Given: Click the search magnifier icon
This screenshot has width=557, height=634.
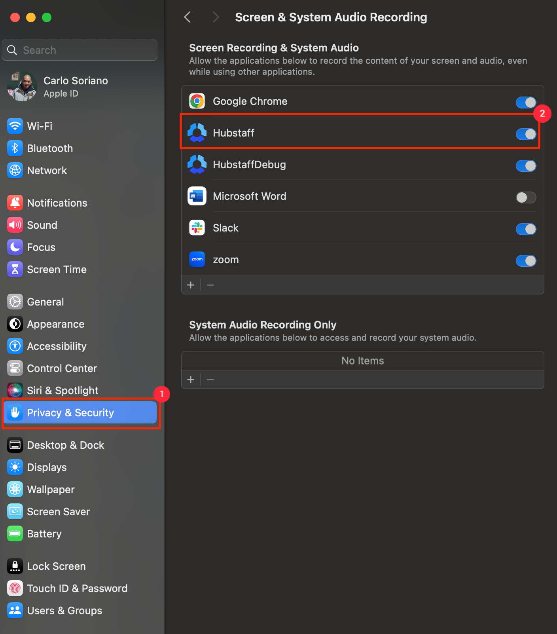Looking at the screenshot, I should pyautogui.click(x=12, y=50).
